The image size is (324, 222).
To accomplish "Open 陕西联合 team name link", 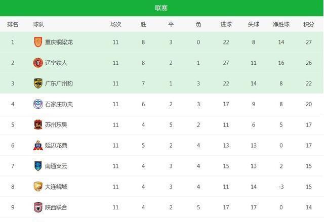I will coord(56,207).
